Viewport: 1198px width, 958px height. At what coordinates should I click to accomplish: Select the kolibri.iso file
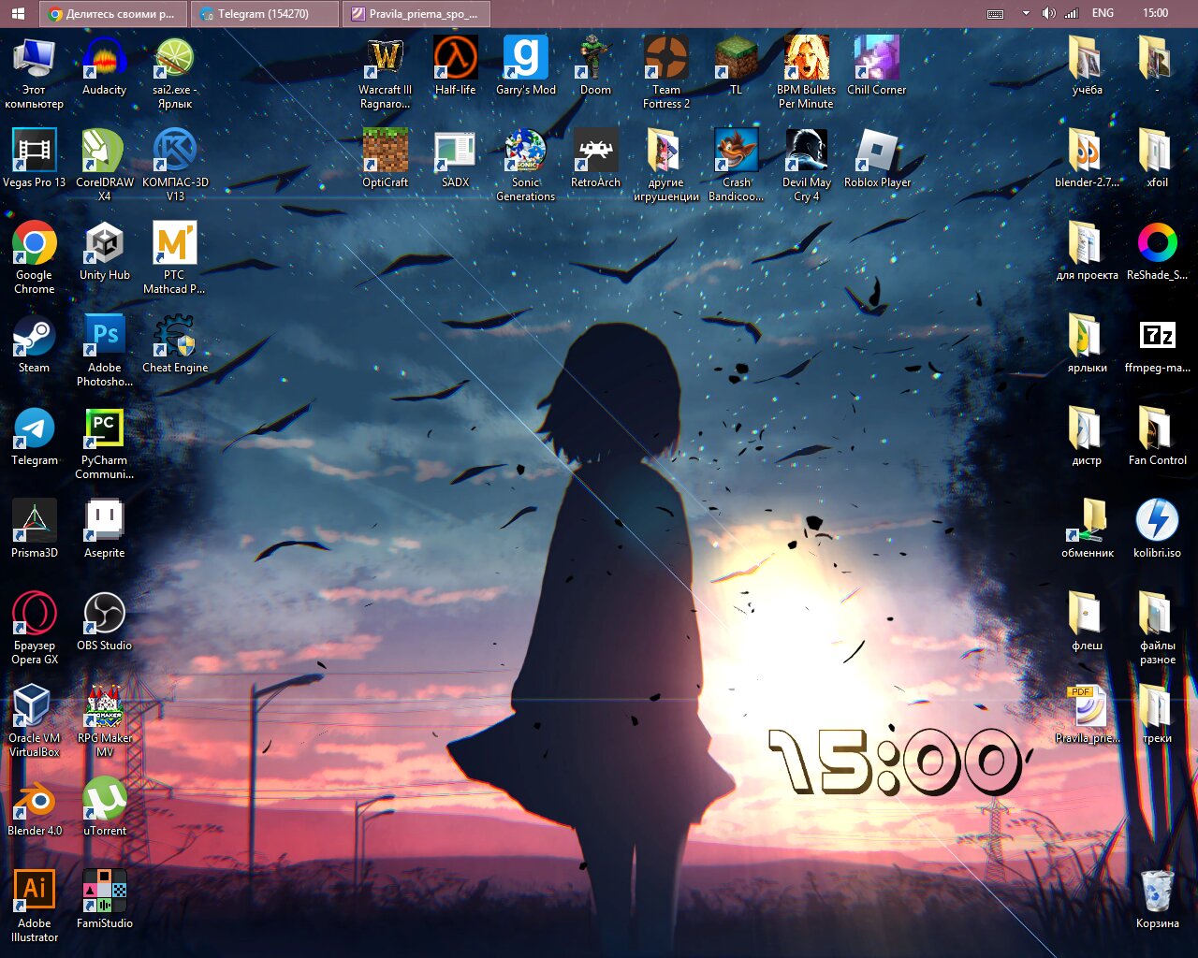(x=1157, y=530)
